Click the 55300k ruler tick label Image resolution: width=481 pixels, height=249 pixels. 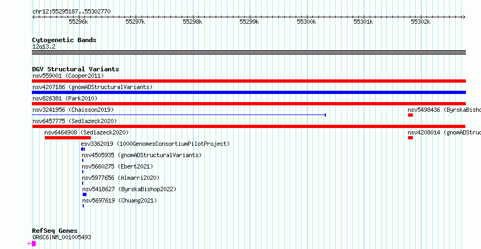coord(306,22)
